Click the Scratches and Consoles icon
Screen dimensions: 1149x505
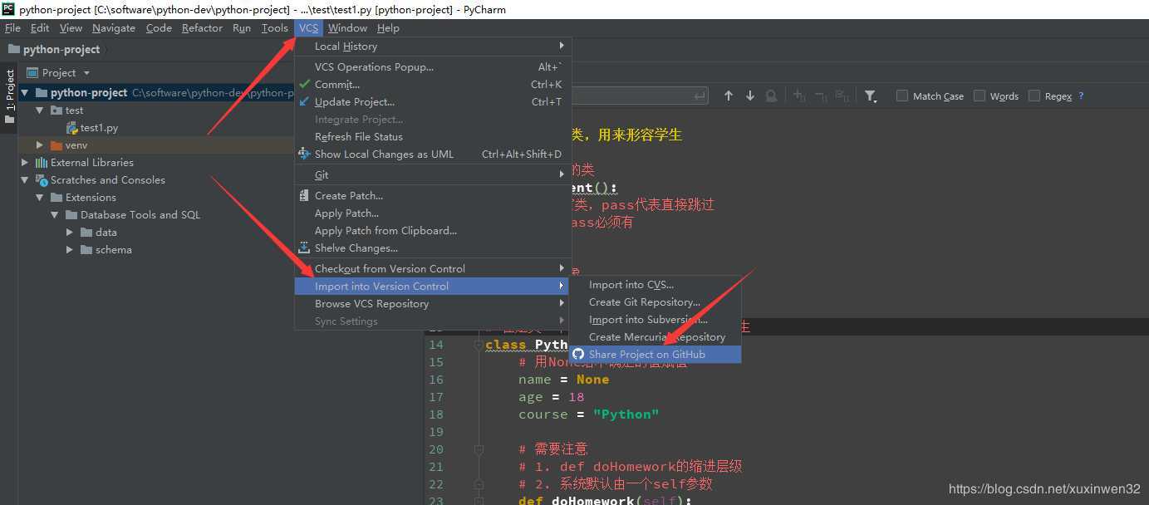[42, 180]
